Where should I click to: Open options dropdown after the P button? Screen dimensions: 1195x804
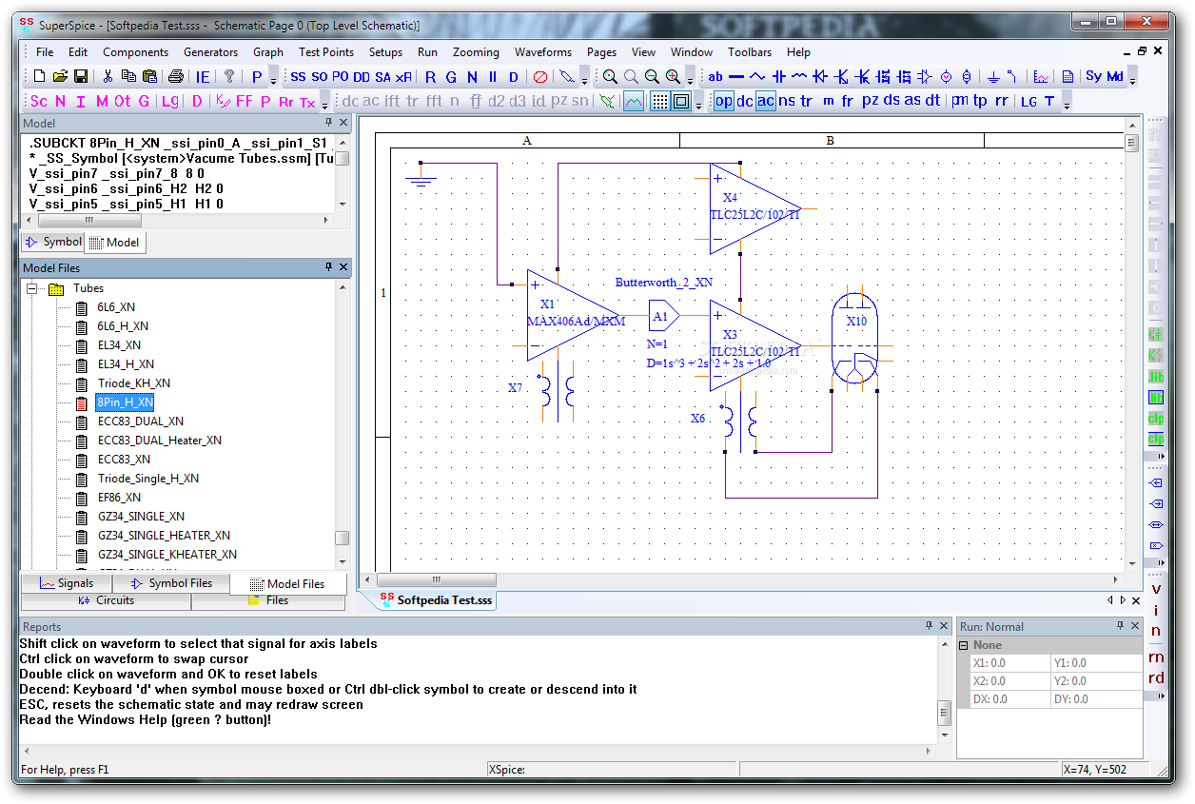pos(274,78)
